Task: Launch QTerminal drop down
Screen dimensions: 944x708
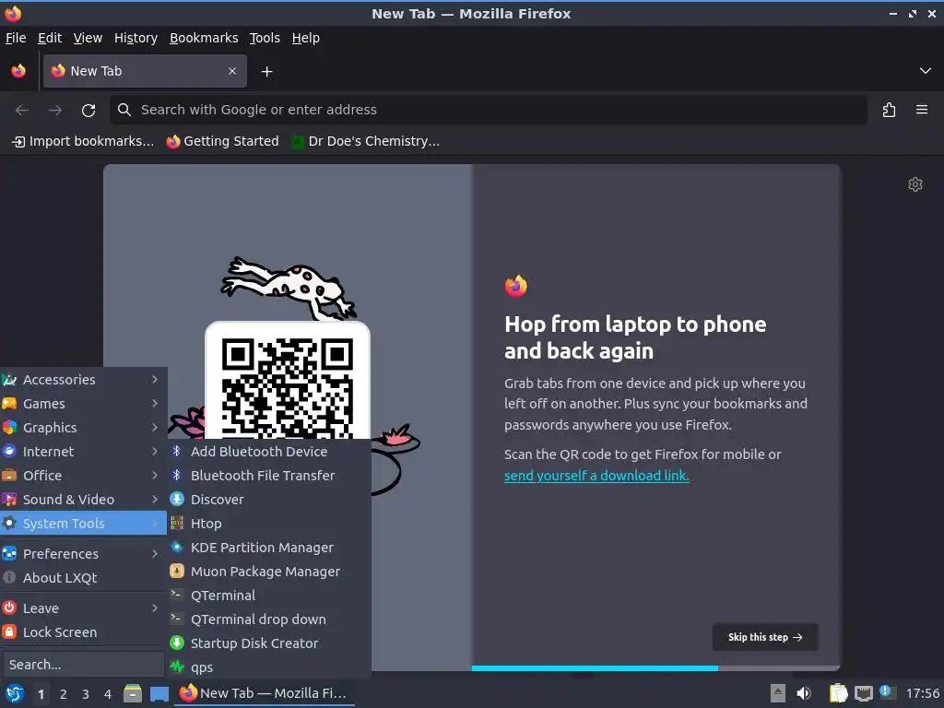Action: [269, 619]
